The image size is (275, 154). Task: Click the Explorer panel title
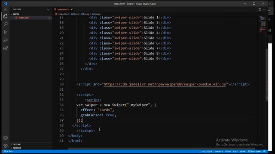(x=17, y=9)
